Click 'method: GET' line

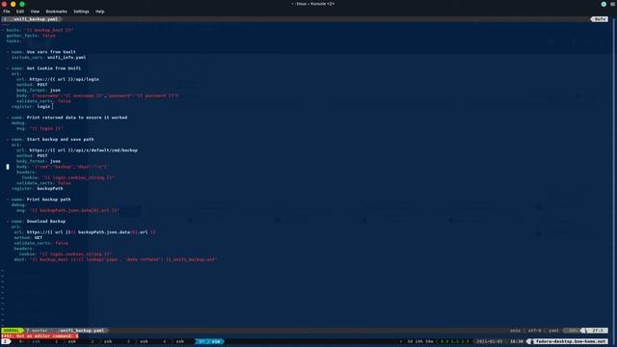click(28, 238)
